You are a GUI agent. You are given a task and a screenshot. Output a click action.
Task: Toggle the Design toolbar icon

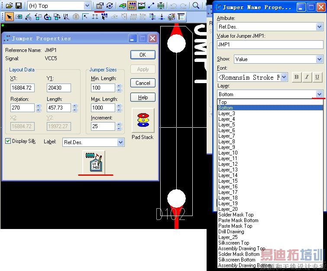(132, 6)
